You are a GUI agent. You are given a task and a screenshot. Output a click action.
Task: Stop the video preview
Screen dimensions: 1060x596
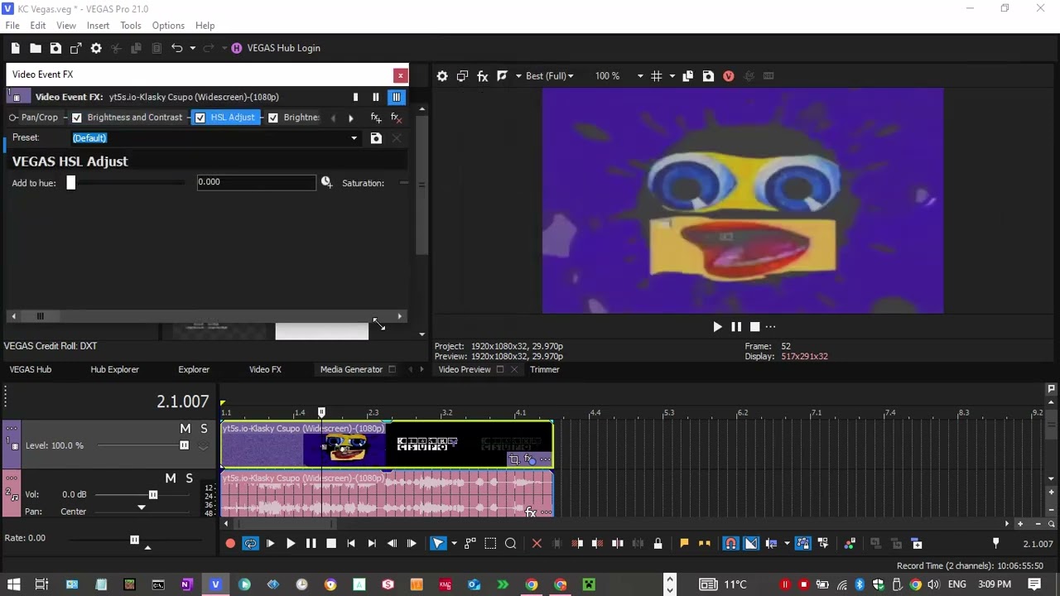coord(754,327)
